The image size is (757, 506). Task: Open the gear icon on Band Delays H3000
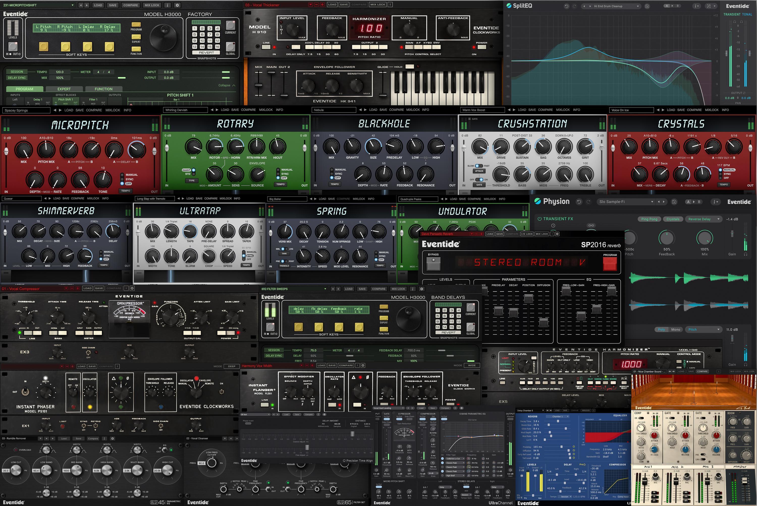(x=422, y=289)
